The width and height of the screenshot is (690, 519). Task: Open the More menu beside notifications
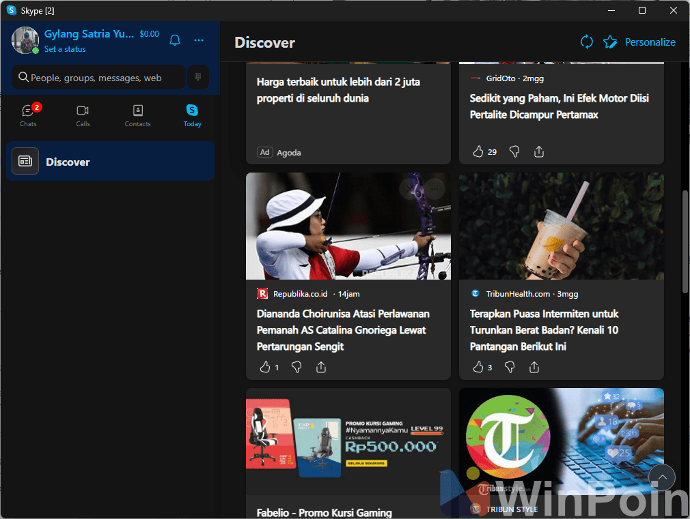click(x=199, y=40)
